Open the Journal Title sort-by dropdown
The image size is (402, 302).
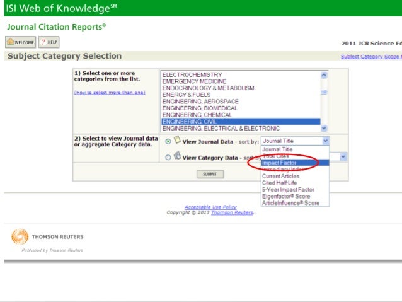[295, 141]
